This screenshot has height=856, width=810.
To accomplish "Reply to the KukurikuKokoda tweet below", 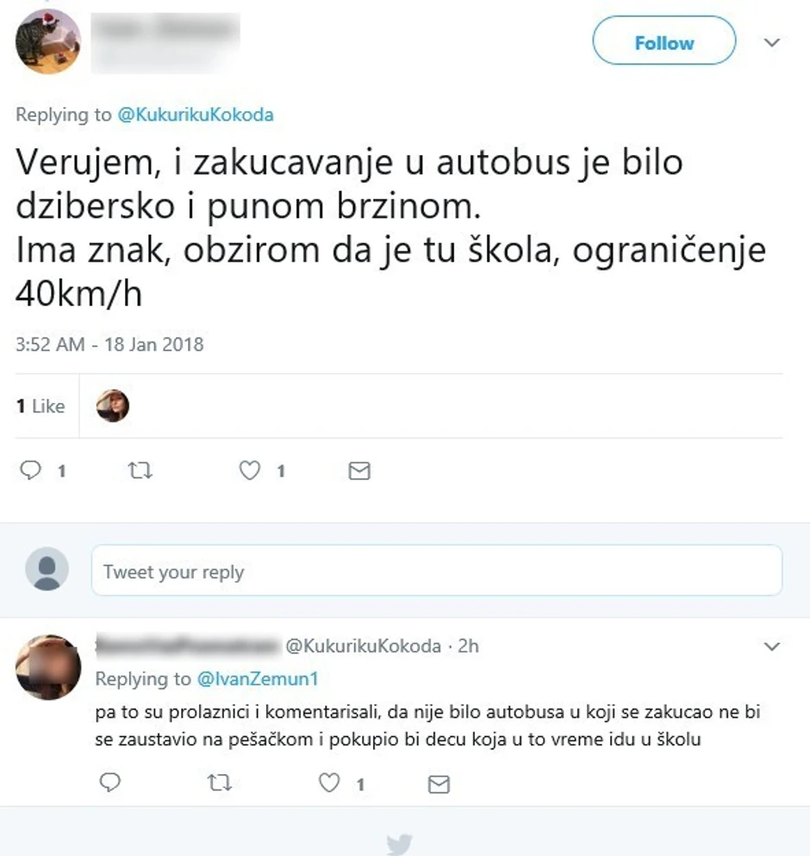I will click(109, 783).
